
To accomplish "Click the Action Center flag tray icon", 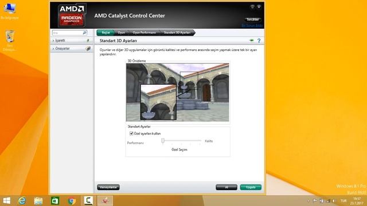I will click(315, 201).
